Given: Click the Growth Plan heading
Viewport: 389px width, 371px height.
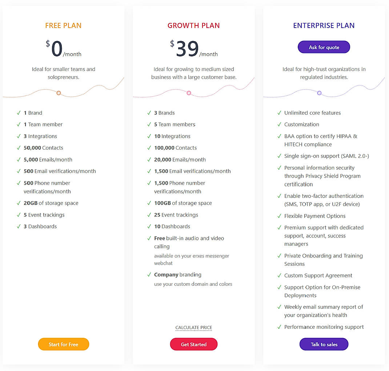Looking at the screenshot, I should point(193,25).
